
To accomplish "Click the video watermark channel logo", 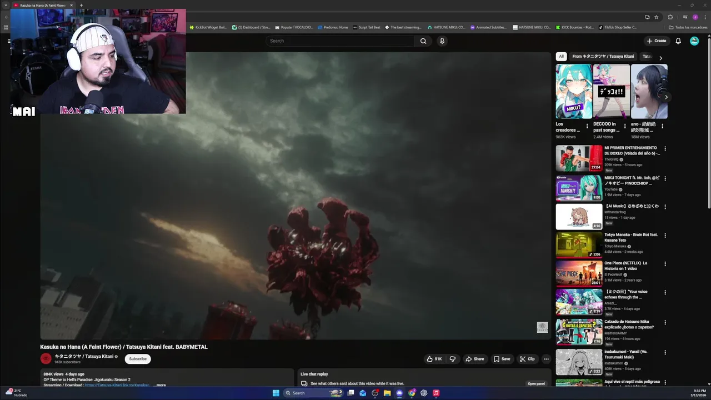I will coord(542,327).
